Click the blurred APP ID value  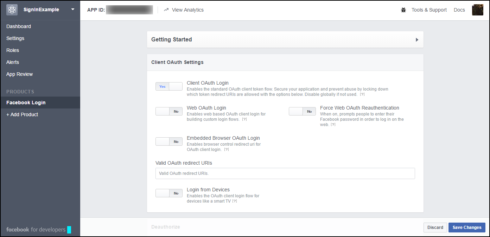click(x=129, y=10)
